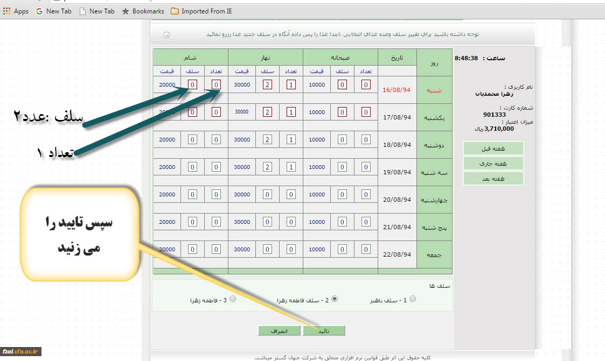Click the second New Tab page bookmark
This screenshot has width=605, height=361.
pos(96,11)
